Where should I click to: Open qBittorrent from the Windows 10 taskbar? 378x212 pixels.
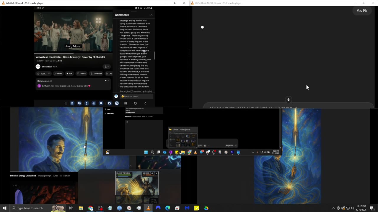(x=120, y=208)
